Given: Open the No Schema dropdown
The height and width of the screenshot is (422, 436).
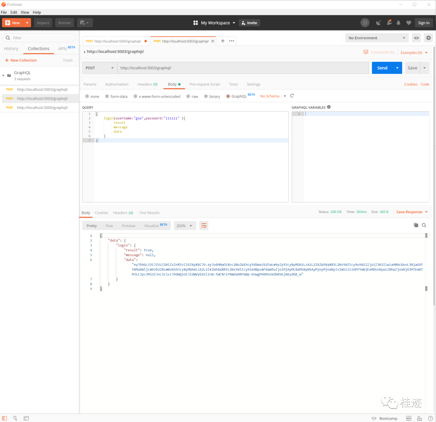Looking at the screenshot, I should tap(273, 96).
